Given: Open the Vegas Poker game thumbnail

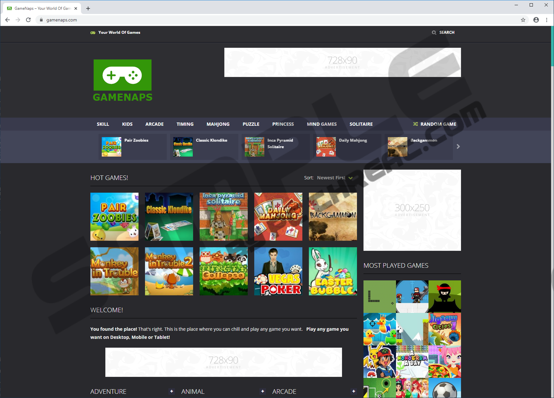Looking at the screenshot, I should tap(278, 271).
